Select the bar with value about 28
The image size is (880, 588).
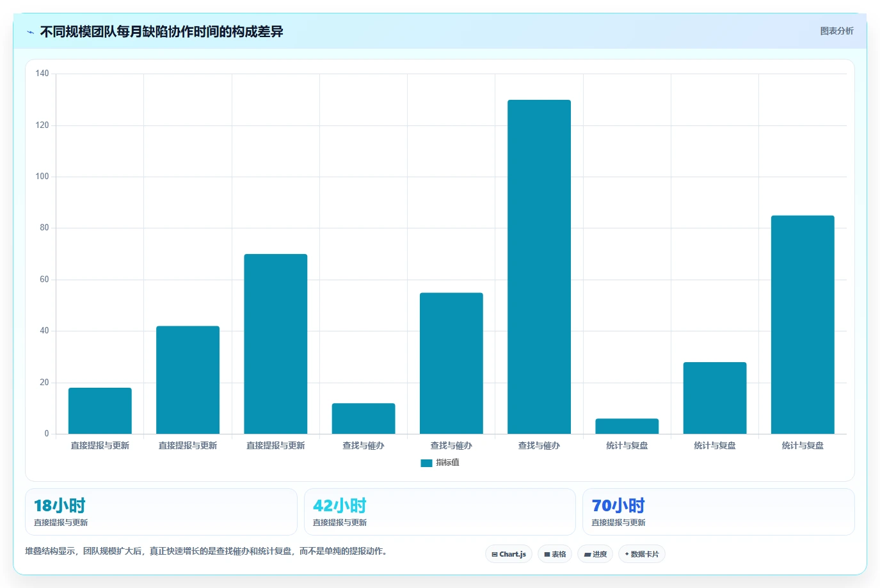coord(715,398)
